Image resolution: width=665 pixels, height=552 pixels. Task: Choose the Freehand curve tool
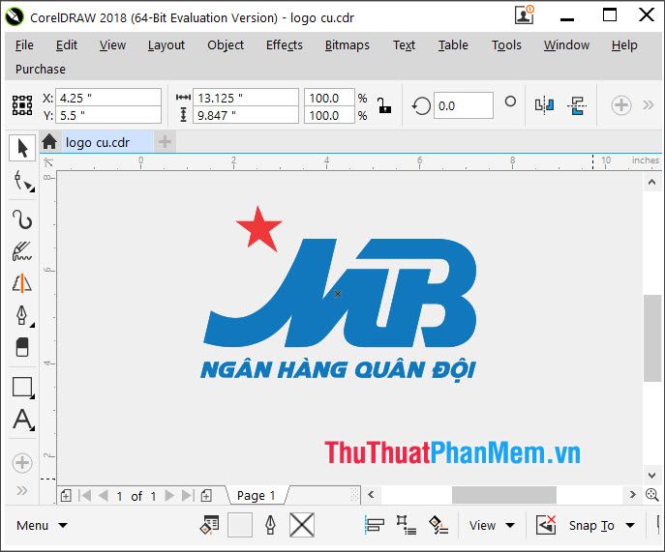pyautogui.click(x=22, y=219)
